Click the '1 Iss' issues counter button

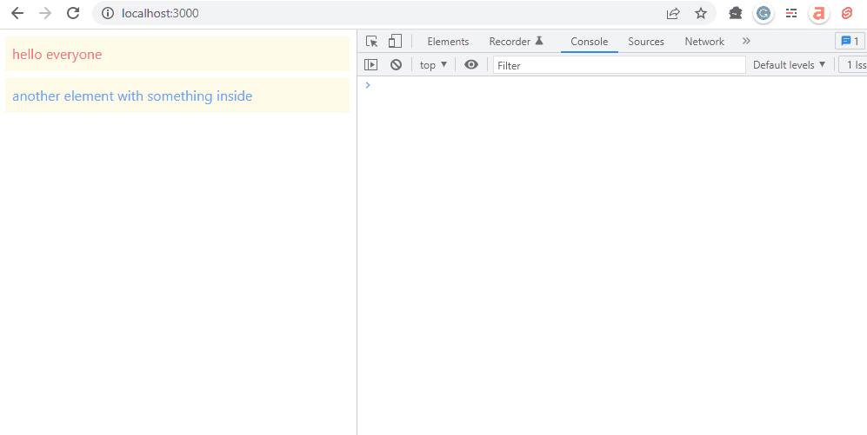click(853, 65)
